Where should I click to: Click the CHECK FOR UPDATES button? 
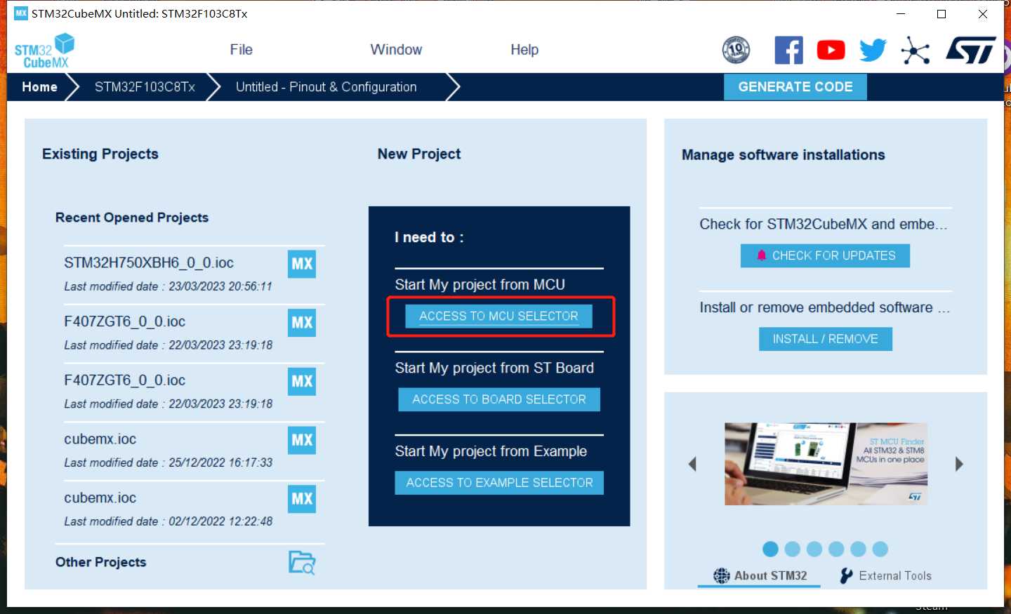[825, 255]
